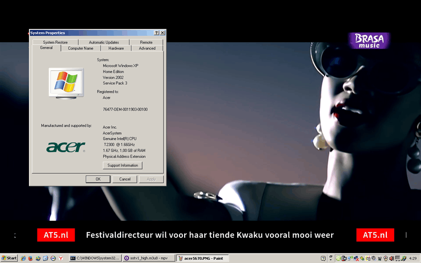The width and height of the screenshot is (421, 263).
Task: Switch to the Remote tab
Action: tap(146, 42)
